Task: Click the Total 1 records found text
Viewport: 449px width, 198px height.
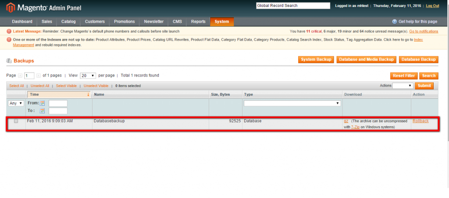Action: [140, 76]
